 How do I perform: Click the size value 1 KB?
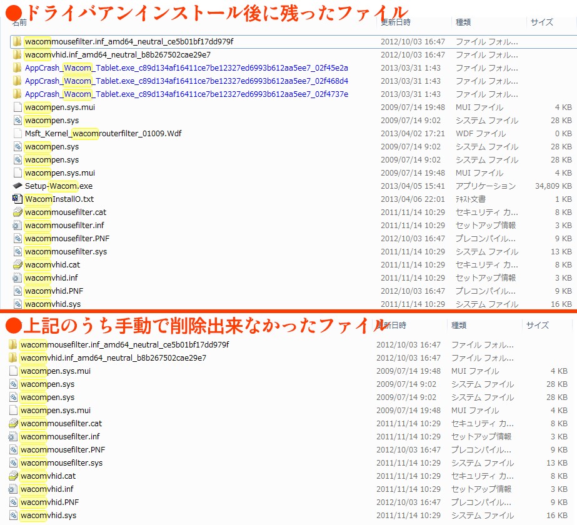[x=563, y=199]
